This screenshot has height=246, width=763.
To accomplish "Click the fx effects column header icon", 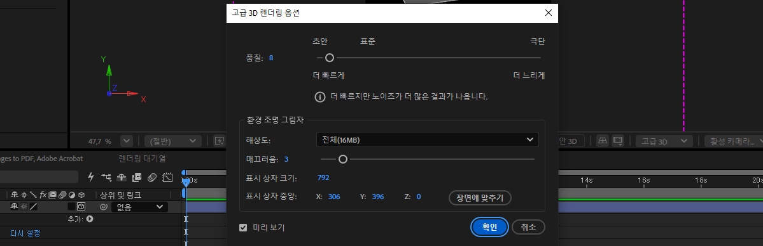I will point(43,195).
